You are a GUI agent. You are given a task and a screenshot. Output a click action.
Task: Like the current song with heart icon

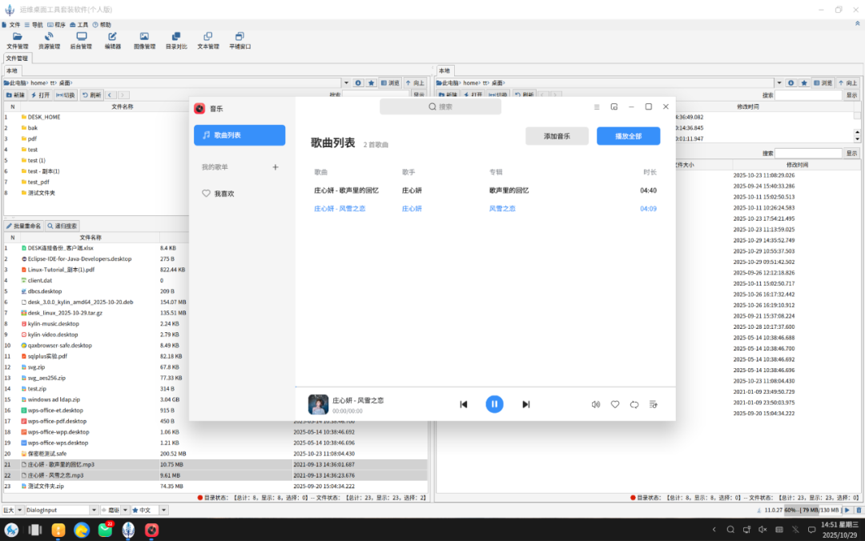[615, 404]
